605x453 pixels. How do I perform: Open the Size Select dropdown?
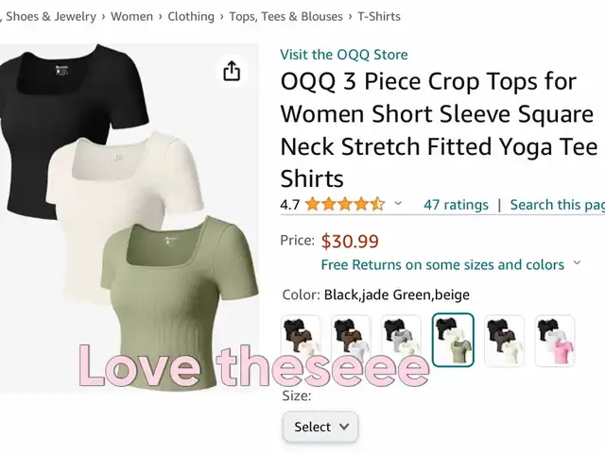(x=320, y=427)
